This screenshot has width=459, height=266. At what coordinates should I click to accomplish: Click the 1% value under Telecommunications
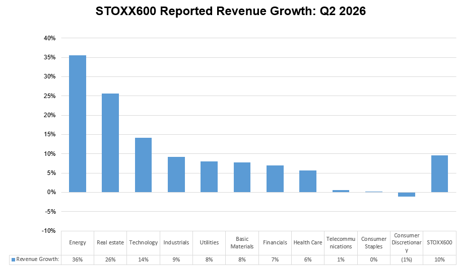(341, 259)
